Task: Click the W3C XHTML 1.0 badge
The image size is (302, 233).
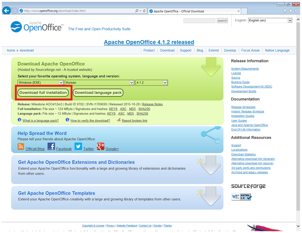Action: 242,197
